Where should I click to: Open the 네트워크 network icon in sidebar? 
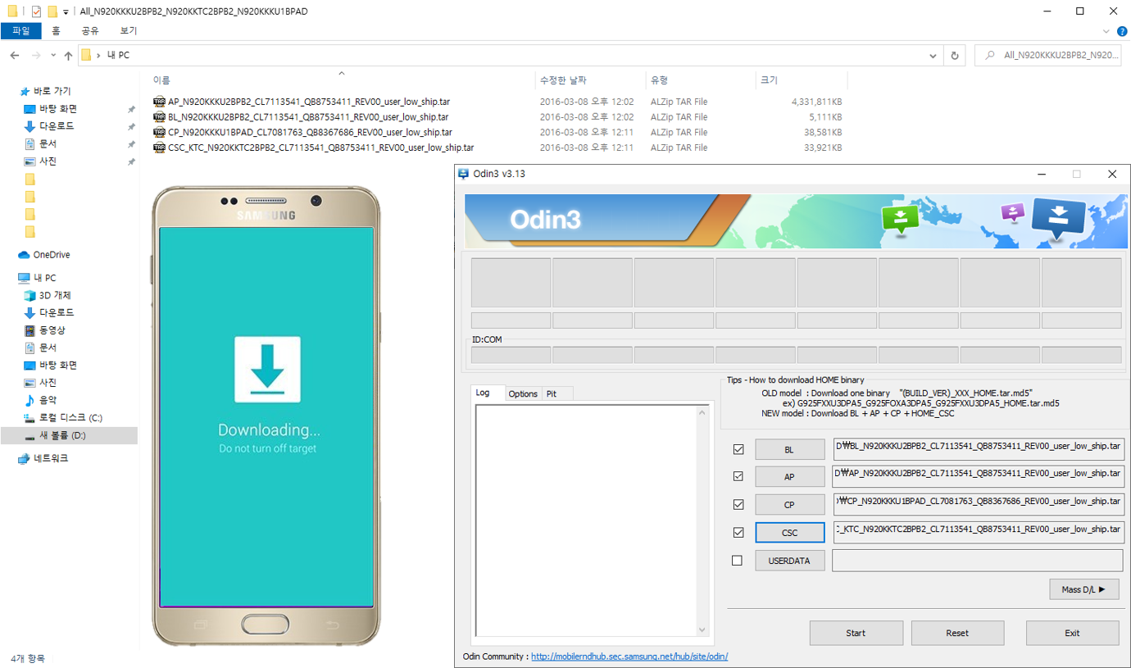25,459
